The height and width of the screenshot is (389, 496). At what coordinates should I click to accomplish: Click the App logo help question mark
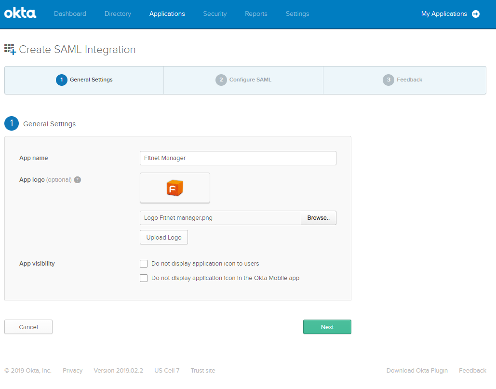[78, 180]
